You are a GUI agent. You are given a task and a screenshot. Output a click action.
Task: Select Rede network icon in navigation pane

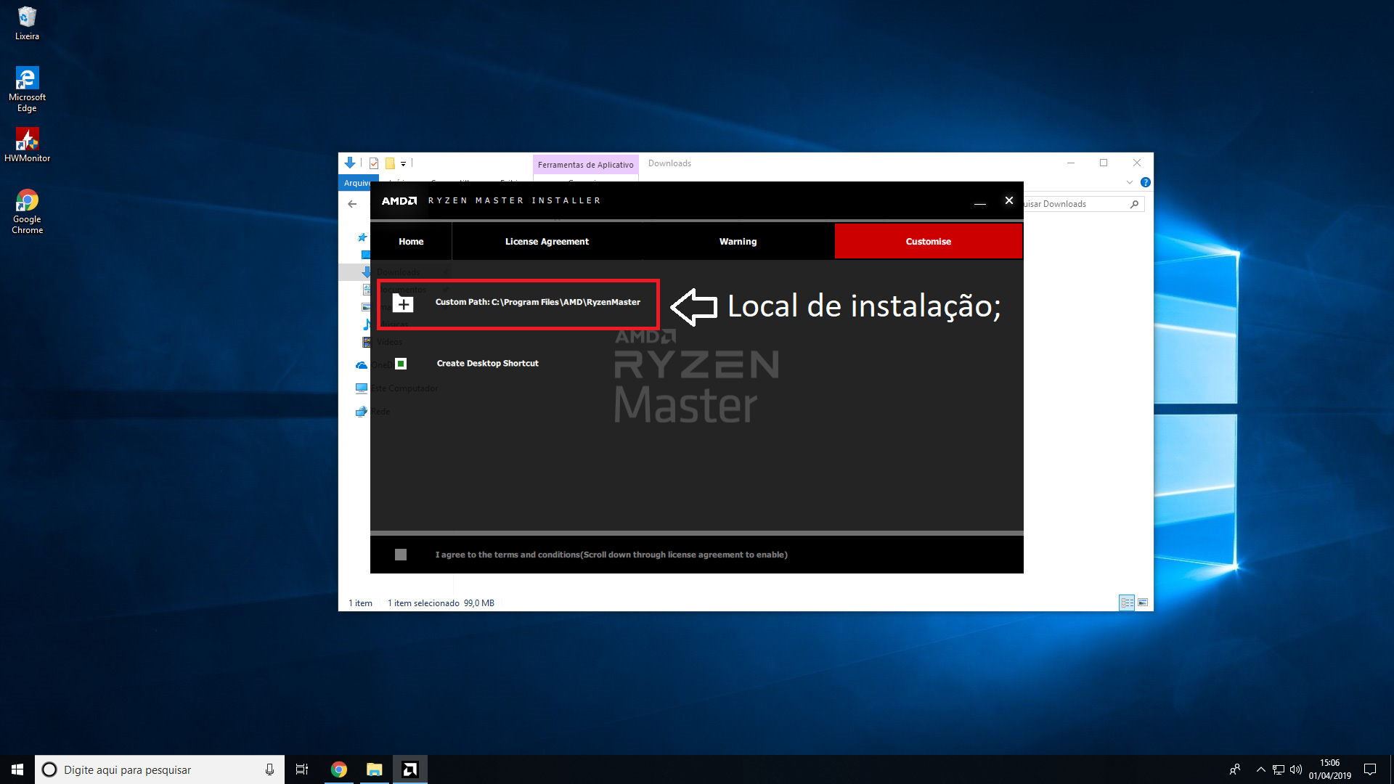pos(362,412)
